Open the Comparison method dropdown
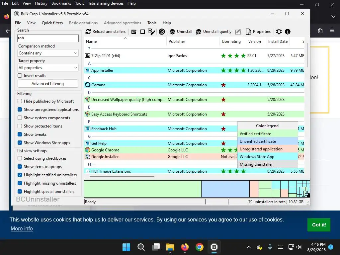This screenshot has height=255, width=340. point(48,53)
